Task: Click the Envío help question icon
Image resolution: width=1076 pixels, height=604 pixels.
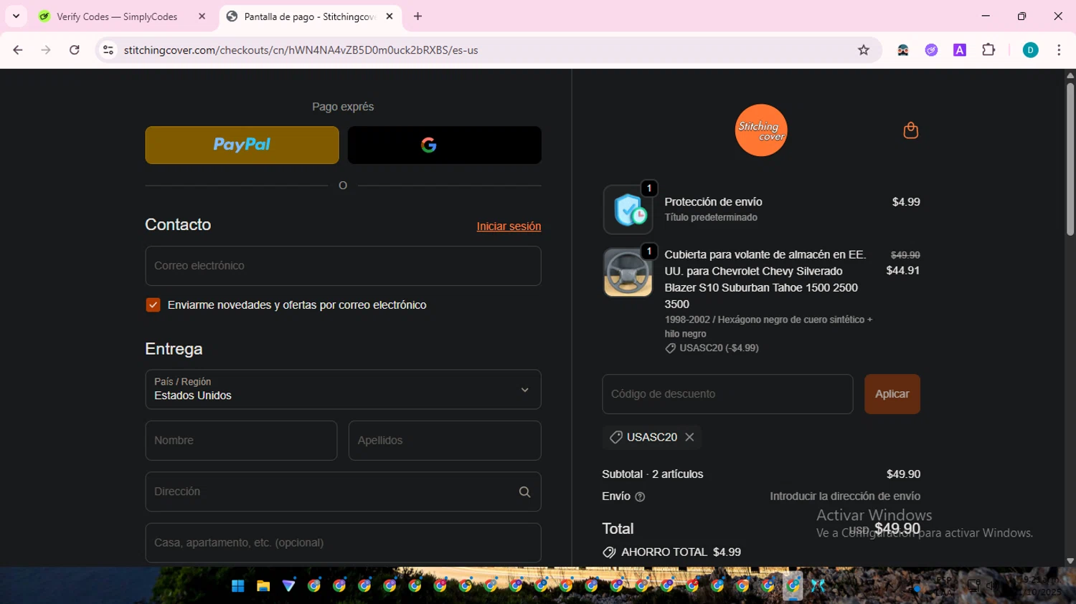Action: pyautogui.click(x=640, y=497)
